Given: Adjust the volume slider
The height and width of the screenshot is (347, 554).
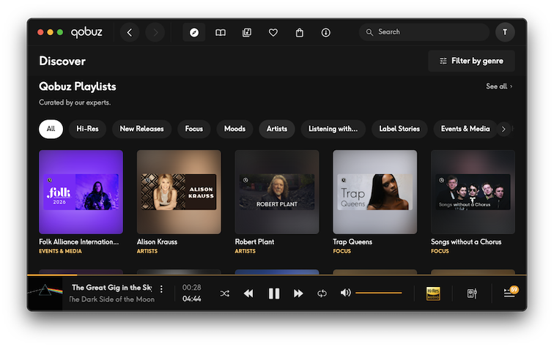Looking at the screenshot, I should 379,293.
